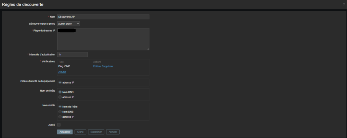347x138 pixels.
Task: Click the Clone button
Action: 80,132
